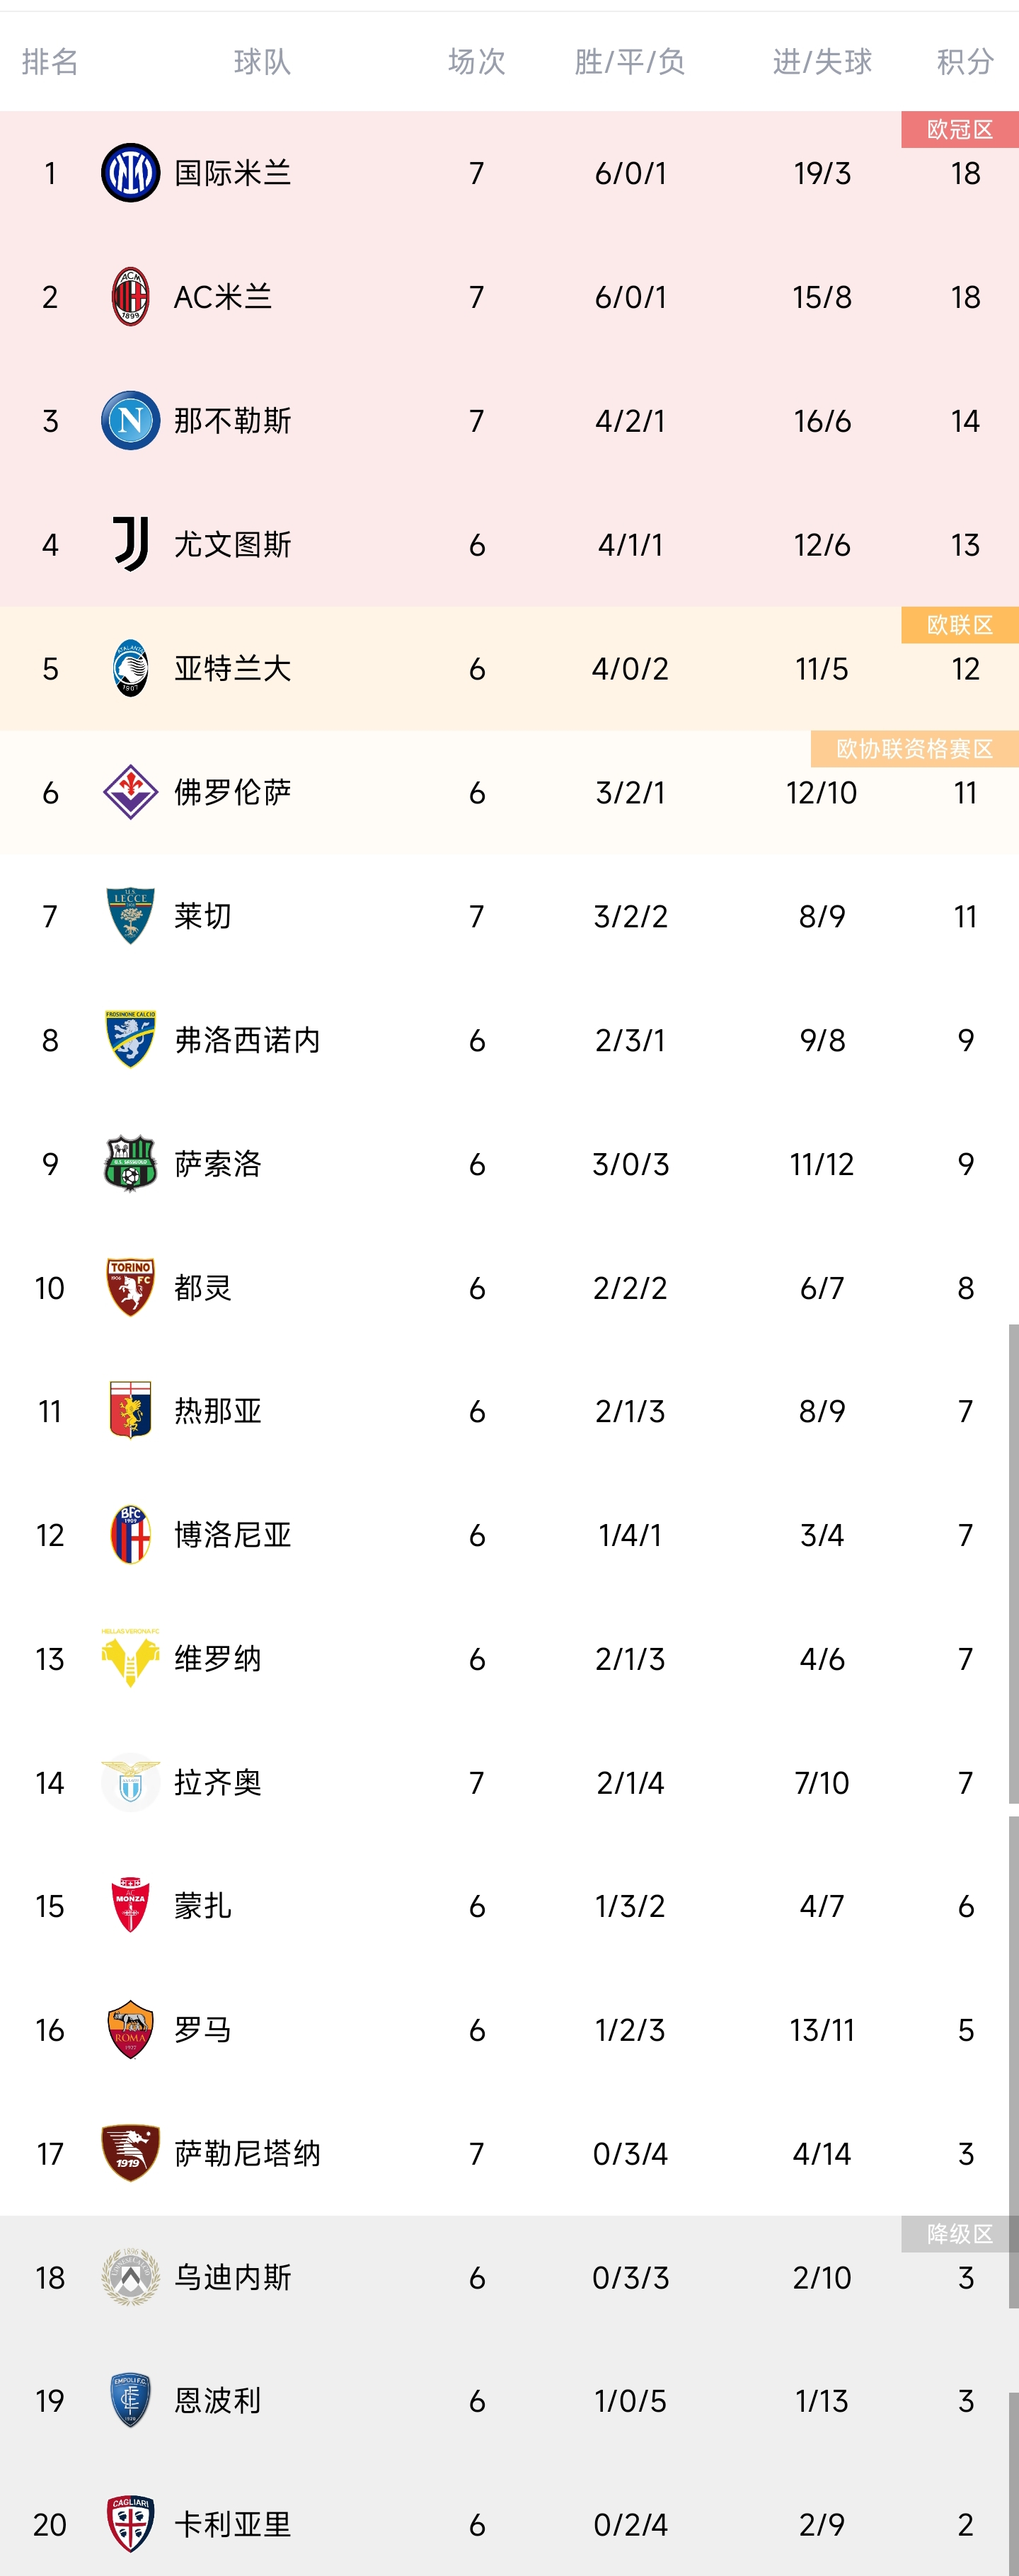Screen dimensions: 1019x2576
Task: Open the 萨勒尼塔纳 team link
Action: pos(247,2153)
